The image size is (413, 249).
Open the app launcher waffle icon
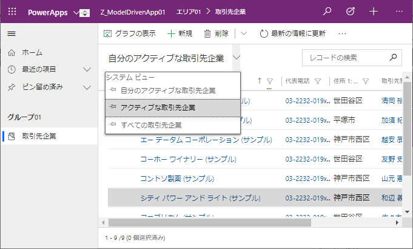(x=12, y=12)
